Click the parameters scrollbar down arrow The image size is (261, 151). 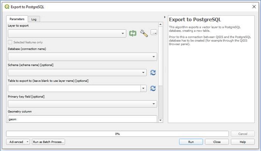coord(161,120)
